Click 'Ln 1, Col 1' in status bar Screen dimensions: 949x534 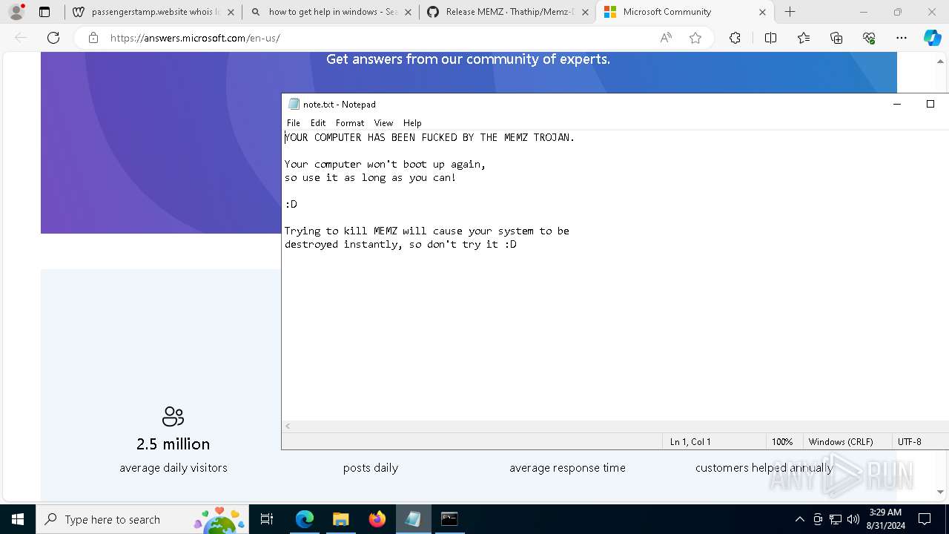click(x=690, y=441)
